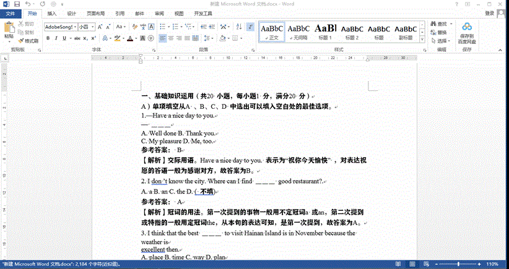Click the text highlight color icon
Screen dimensions: 509x269
click(117, 38)
